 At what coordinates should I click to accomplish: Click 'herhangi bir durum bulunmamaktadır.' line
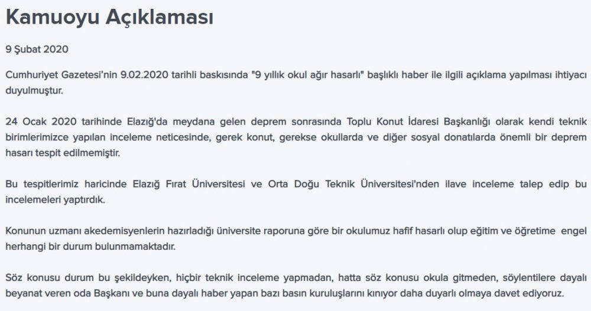click(x=90, y=247)
